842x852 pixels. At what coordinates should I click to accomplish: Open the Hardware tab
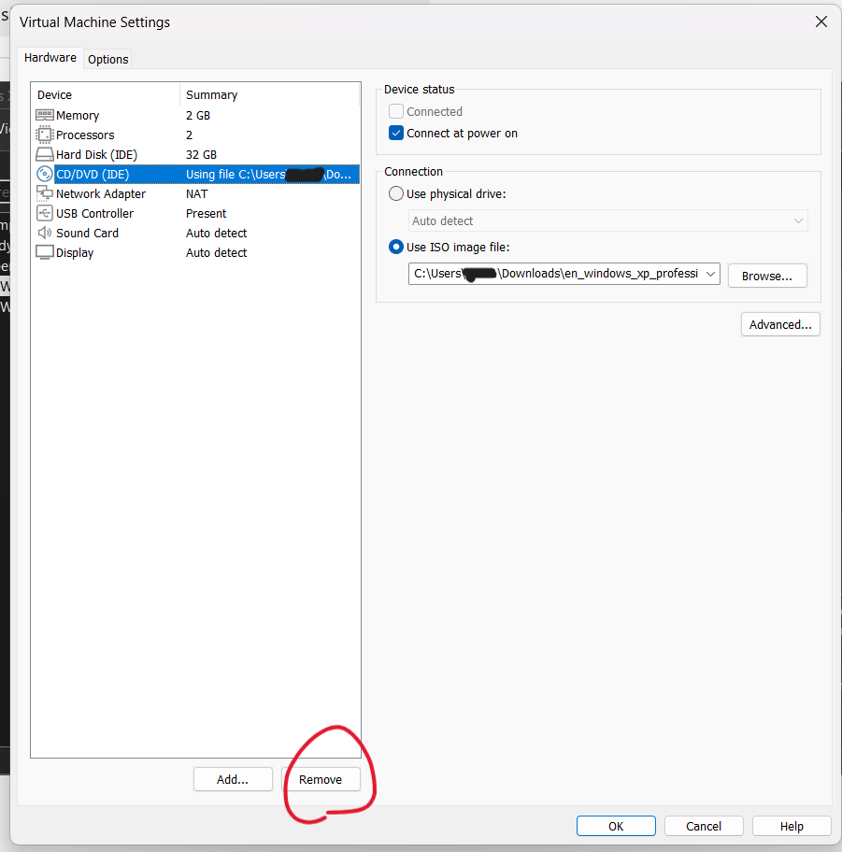[50, 58]
